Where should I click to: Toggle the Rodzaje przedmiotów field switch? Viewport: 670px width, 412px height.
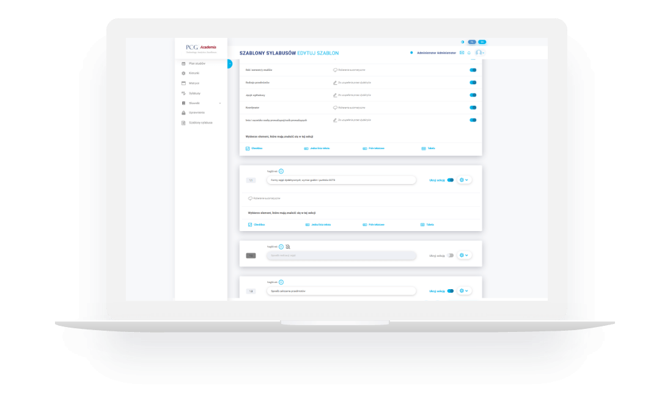[x=473, y=82]
